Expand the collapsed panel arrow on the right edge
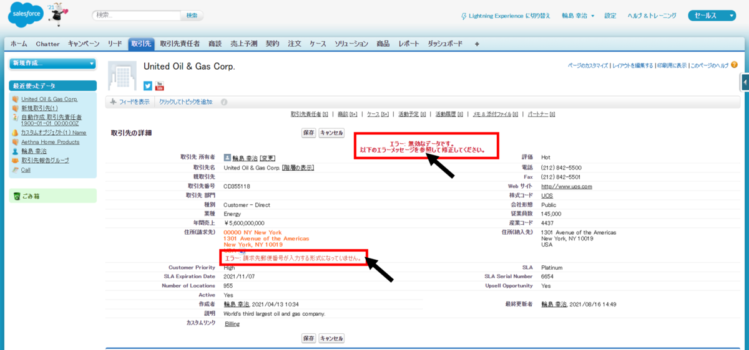This screenshot has height=350, width=749. (745, 82)
